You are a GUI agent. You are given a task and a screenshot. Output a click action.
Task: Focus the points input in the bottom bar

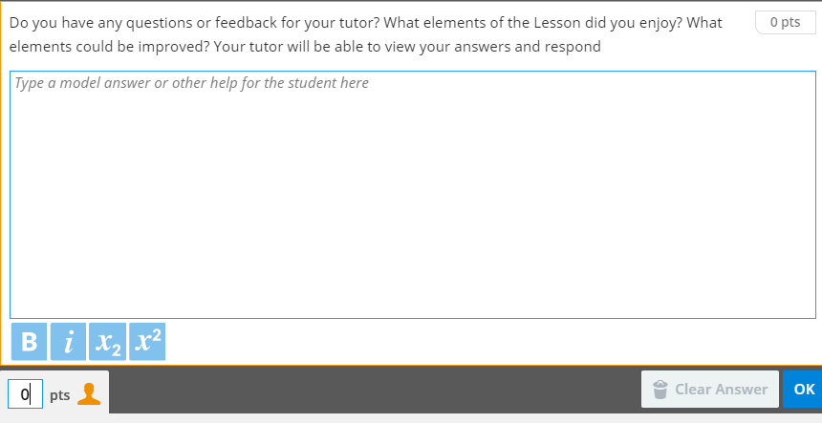(26, 393)
